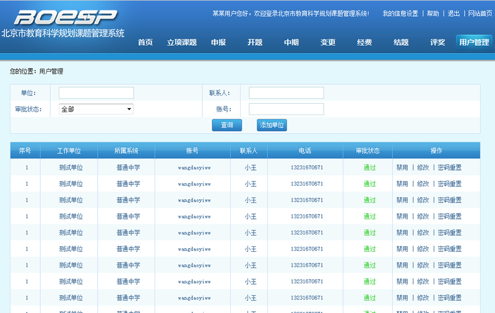Open the 网站首页 link
495x313 pixels.
click(481, 14)
